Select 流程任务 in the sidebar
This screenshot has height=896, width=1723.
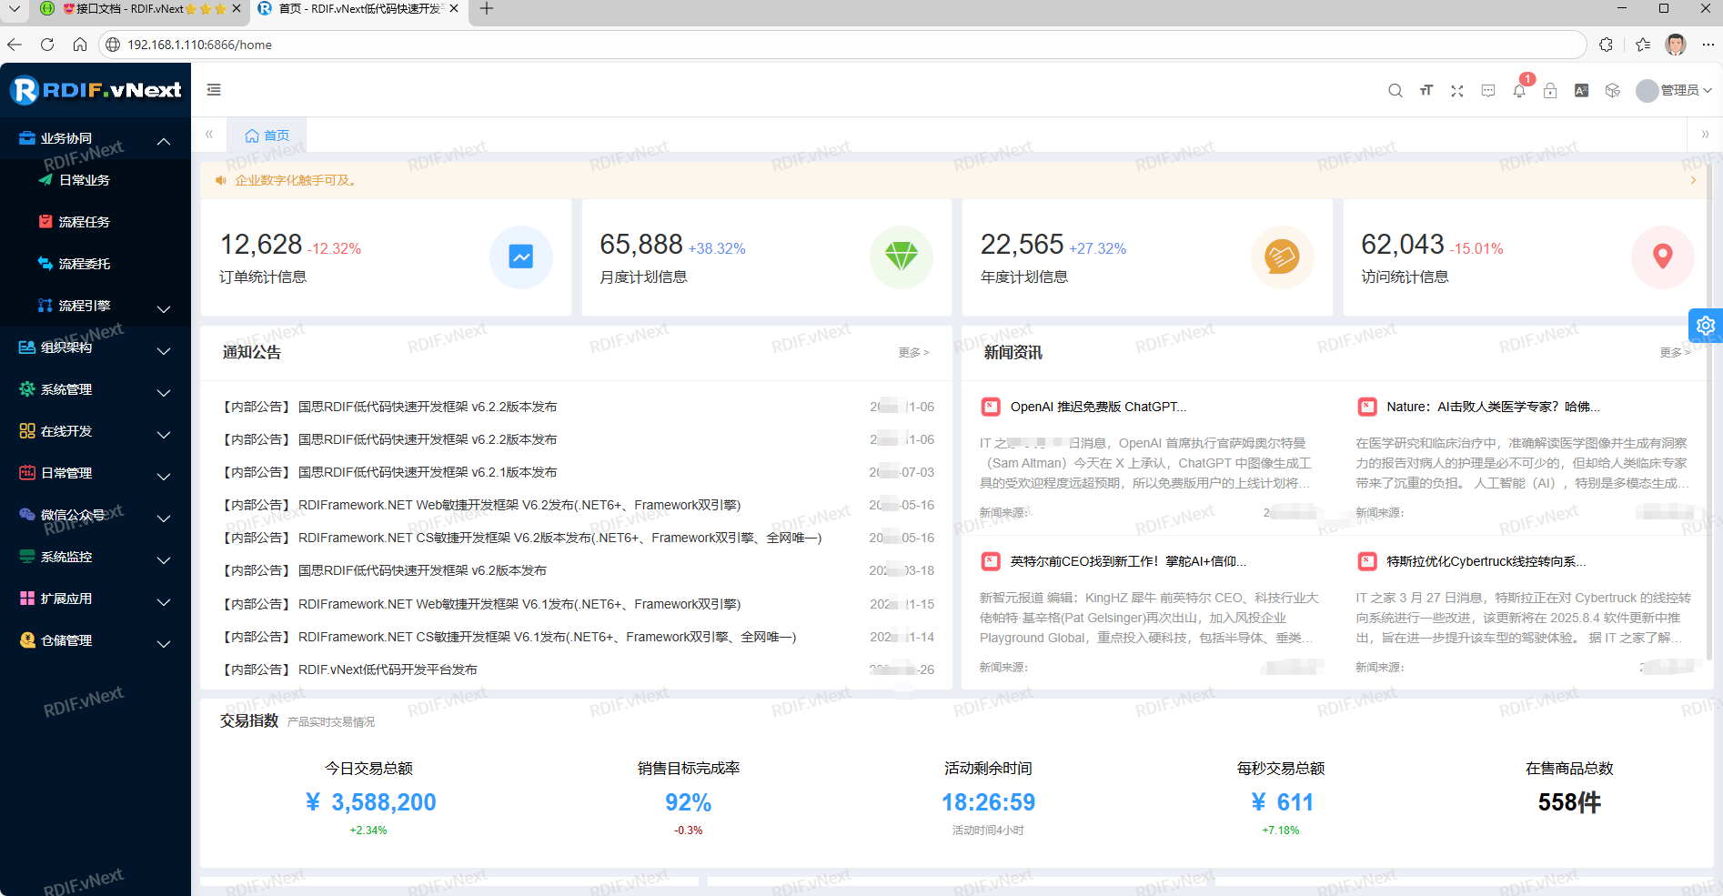tap(85, 222)
